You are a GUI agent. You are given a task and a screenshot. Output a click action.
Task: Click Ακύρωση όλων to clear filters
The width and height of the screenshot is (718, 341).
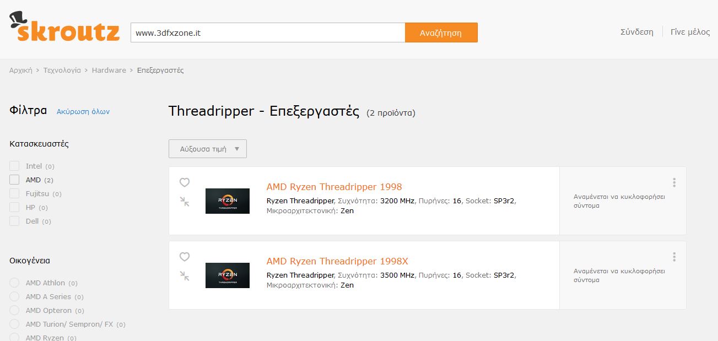pos(83,111)
